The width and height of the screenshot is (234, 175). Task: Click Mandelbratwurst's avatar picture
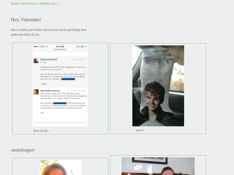(x=36, y=92)
